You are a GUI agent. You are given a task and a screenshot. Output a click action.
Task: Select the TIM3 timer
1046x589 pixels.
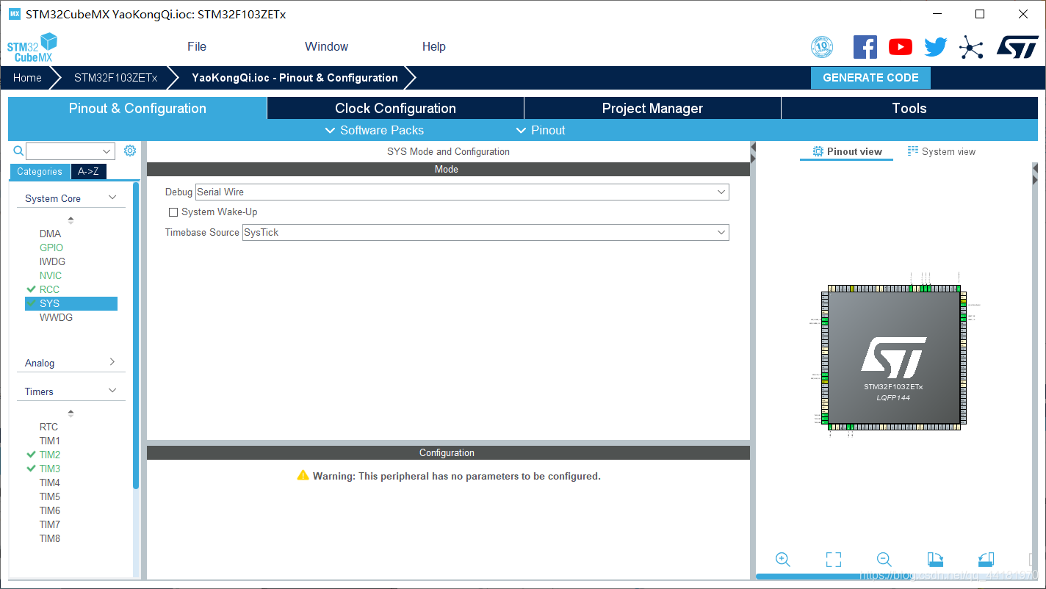pyautogui.click(x=49, y=469)
